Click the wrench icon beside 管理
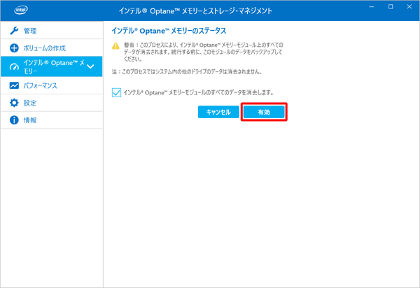420x288 pixels. [x=14, y=31]
